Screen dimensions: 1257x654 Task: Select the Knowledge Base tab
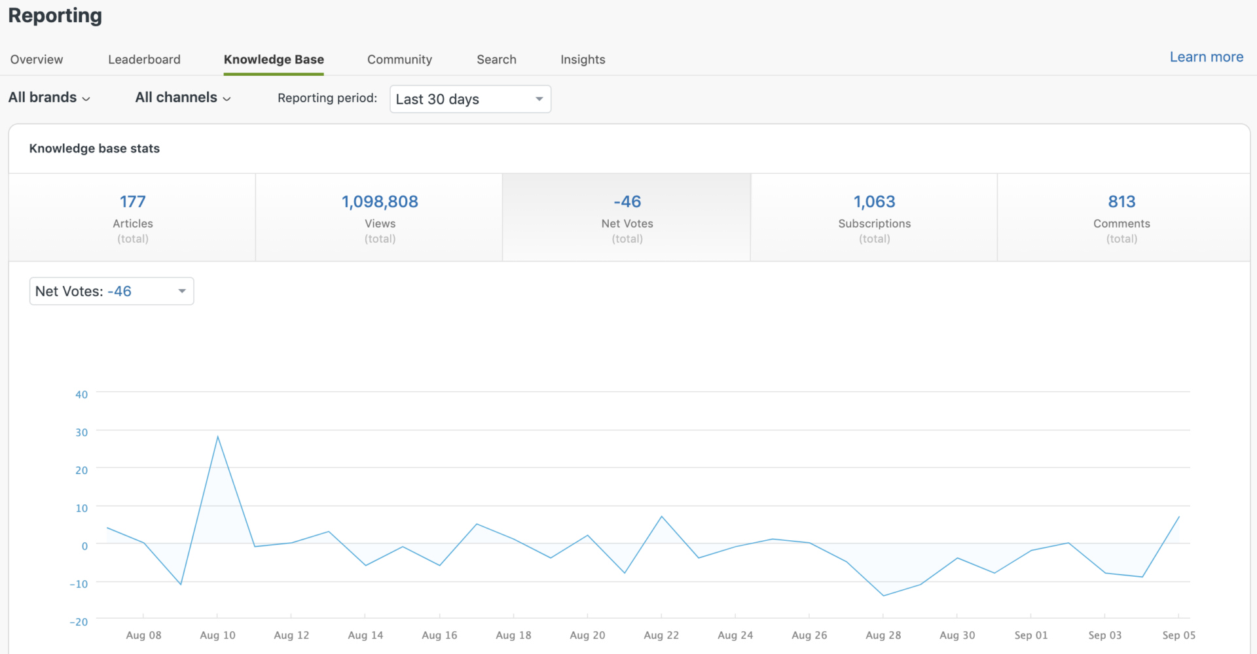click(274, 60)
